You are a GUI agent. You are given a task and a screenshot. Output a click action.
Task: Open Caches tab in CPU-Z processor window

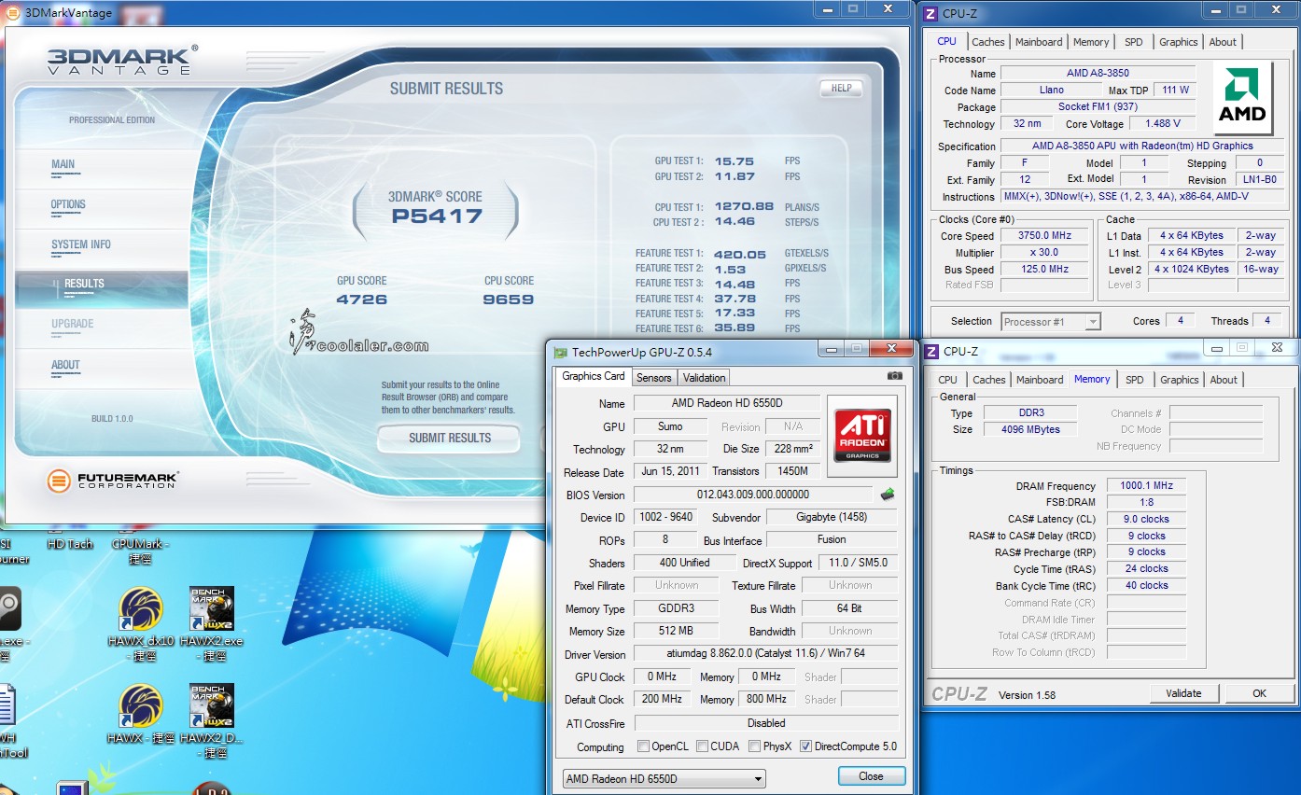point(987,42)
